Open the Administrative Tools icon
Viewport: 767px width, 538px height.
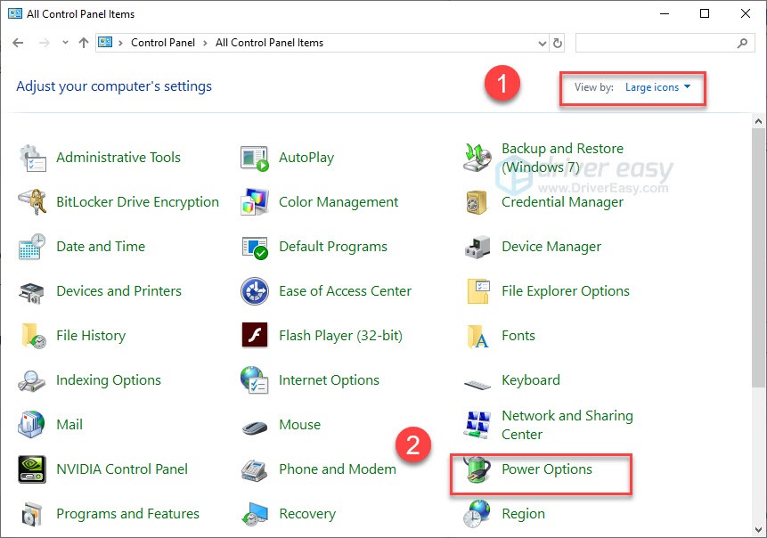(x=32, y=158)
